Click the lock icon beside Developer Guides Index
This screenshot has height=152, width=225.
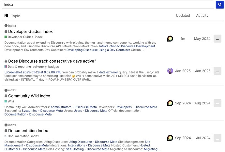(x=6, y=31)
